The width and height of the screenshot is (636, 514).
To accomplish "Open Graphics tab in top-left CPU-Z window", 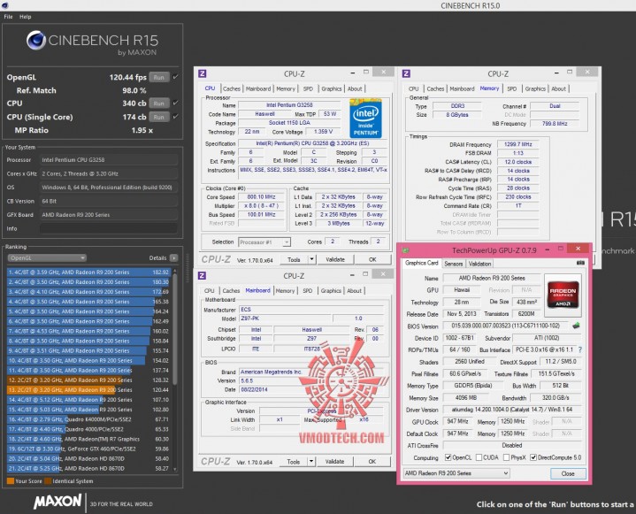I will tap(332, 88).
